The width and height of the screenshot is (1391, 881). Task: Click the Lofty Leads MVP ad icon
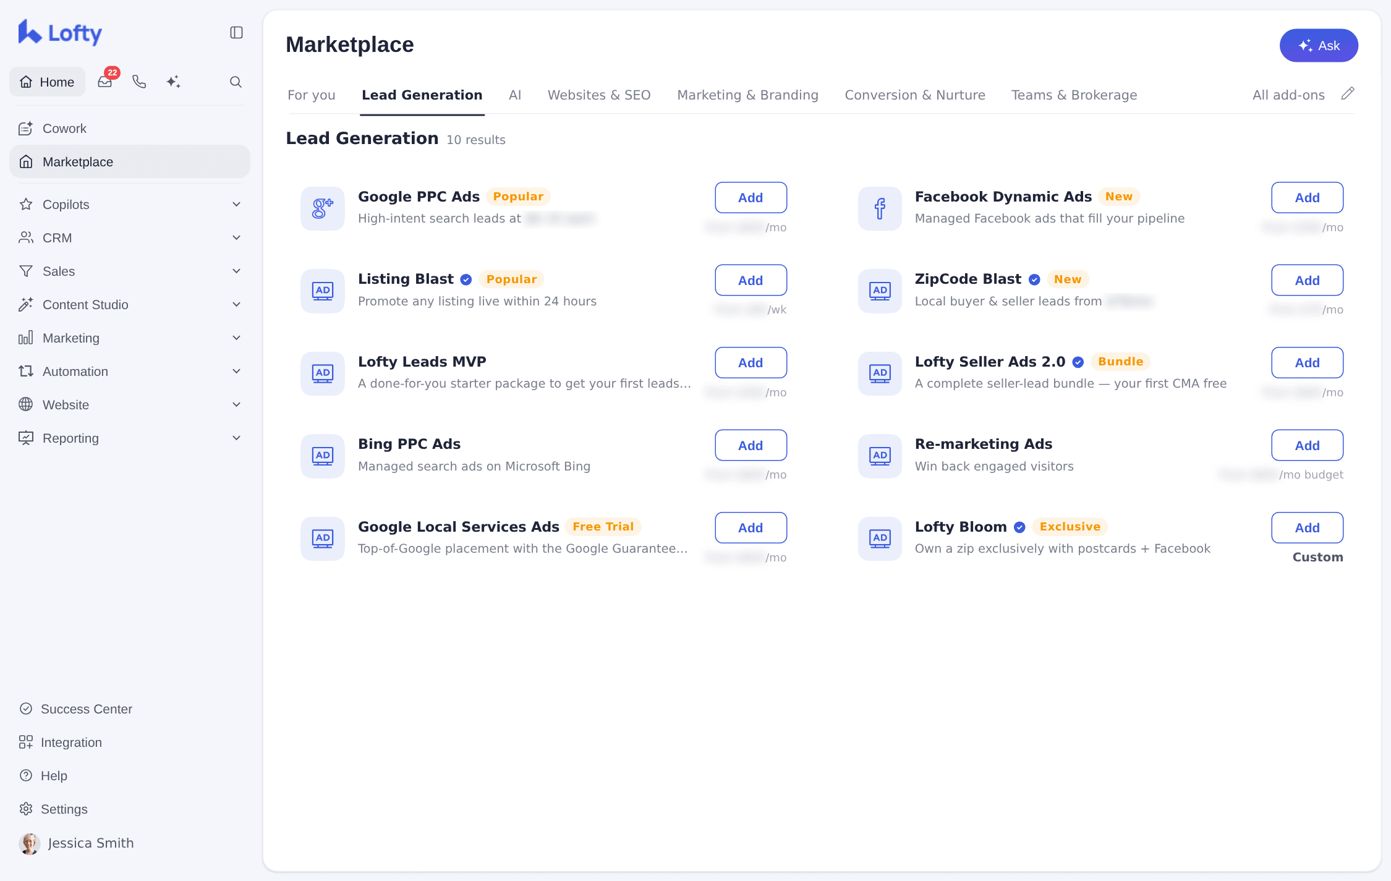click(x=323, y=373)
